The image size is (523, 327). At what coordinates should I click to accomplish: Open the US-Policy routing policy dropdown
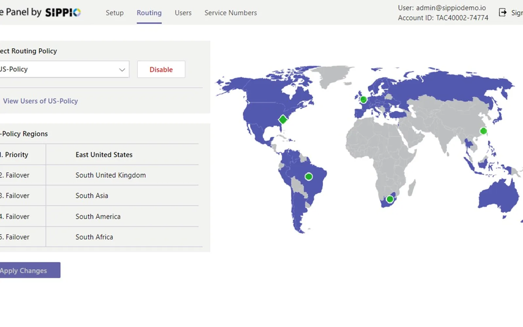pyautogui.click(x=64, y=69)
